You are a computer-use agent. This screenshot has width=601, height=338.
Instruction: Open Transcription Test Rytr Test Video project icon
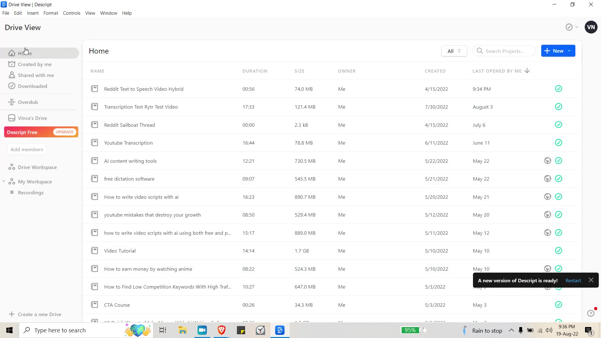click(x=94, y=107)
